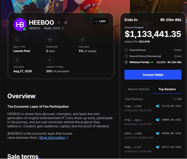This screenshot has height=159, width=187.
Task: Click the green verified badge on logo
Action: (24, 29)
